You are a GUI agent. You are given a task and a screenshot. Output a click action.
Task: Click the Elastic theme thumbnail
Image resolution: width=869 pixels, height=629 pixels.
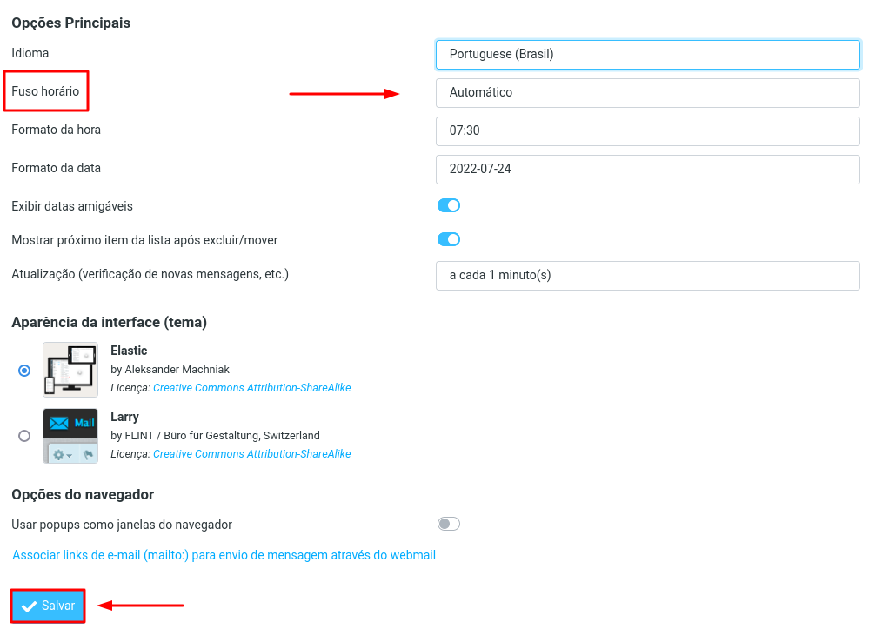[70, 370]
